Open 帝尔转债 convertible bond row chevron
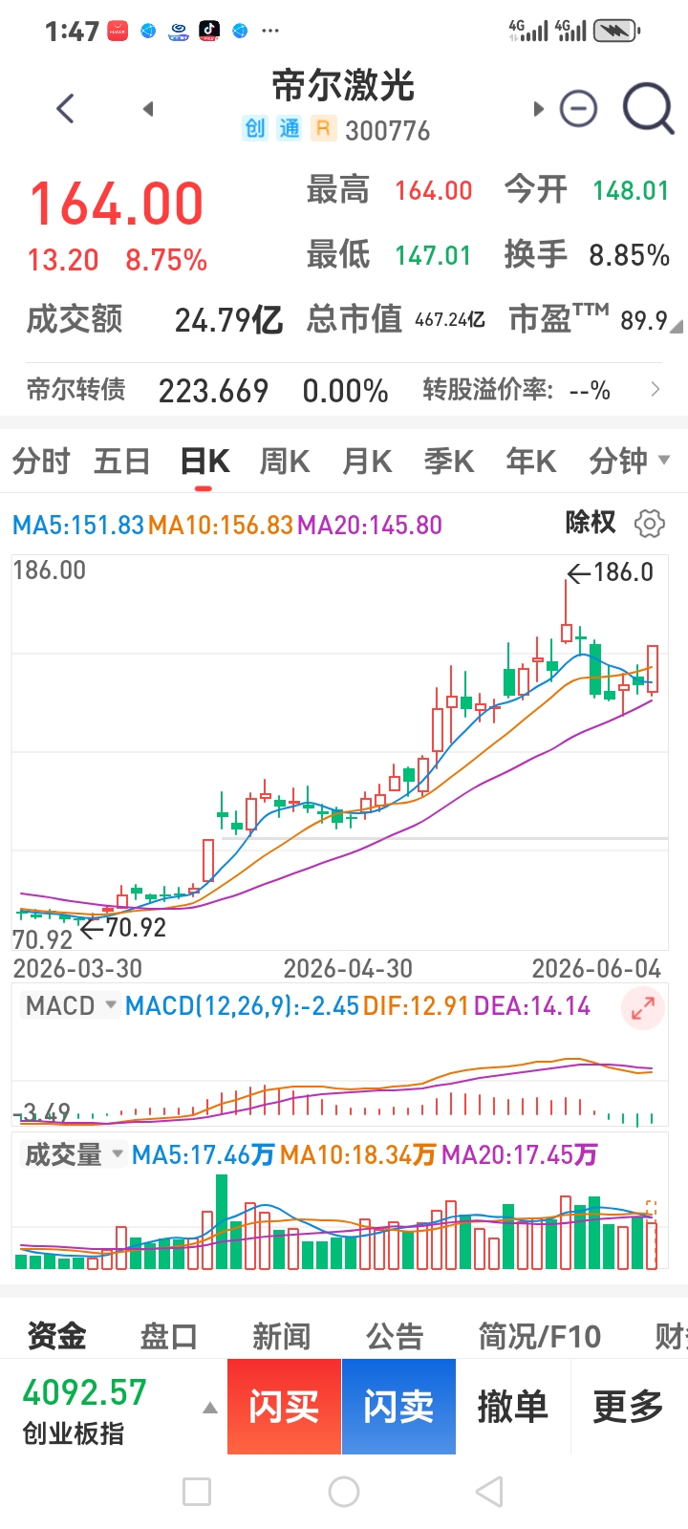 click(656, 389)
